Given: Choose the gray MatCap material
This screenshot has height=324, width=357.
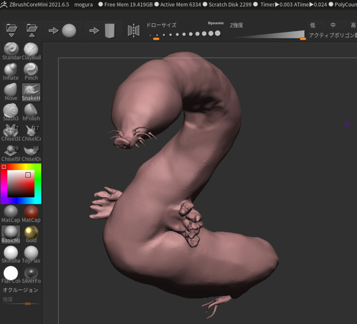Looking at the screenshot, I should pyautogui.click(x=11, y=214).
